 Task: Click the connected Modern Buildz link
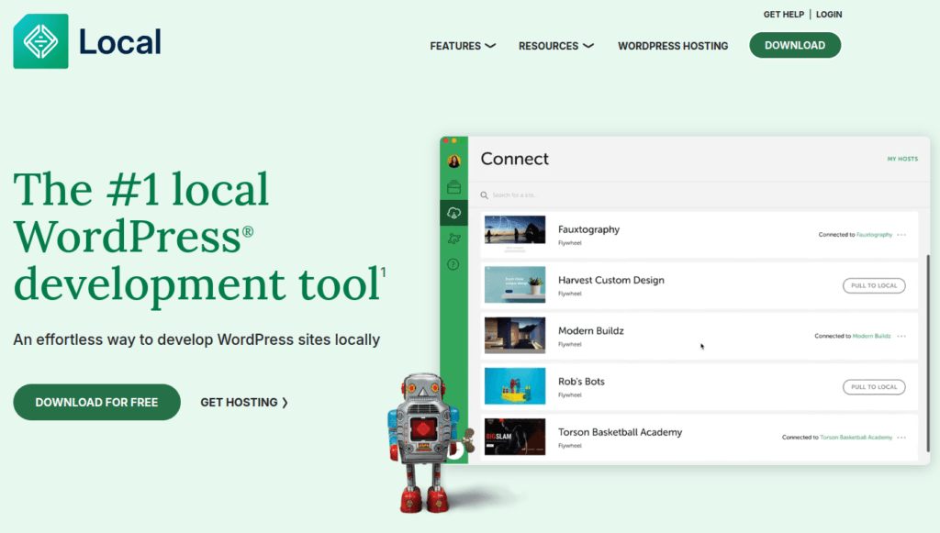coord(871,336)
